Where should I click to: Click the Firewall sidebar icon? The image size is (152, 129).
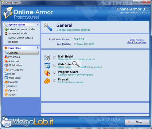coord(6,82)
